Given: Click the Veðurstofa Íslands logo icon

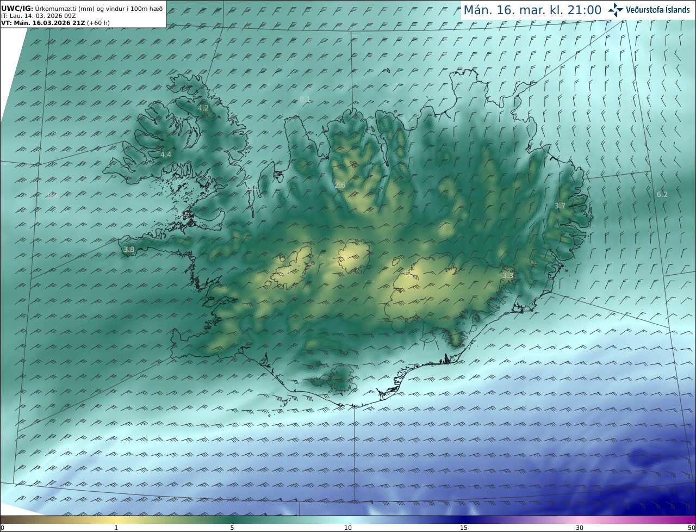Looking at the screenshot, I should tap(616, 10).
